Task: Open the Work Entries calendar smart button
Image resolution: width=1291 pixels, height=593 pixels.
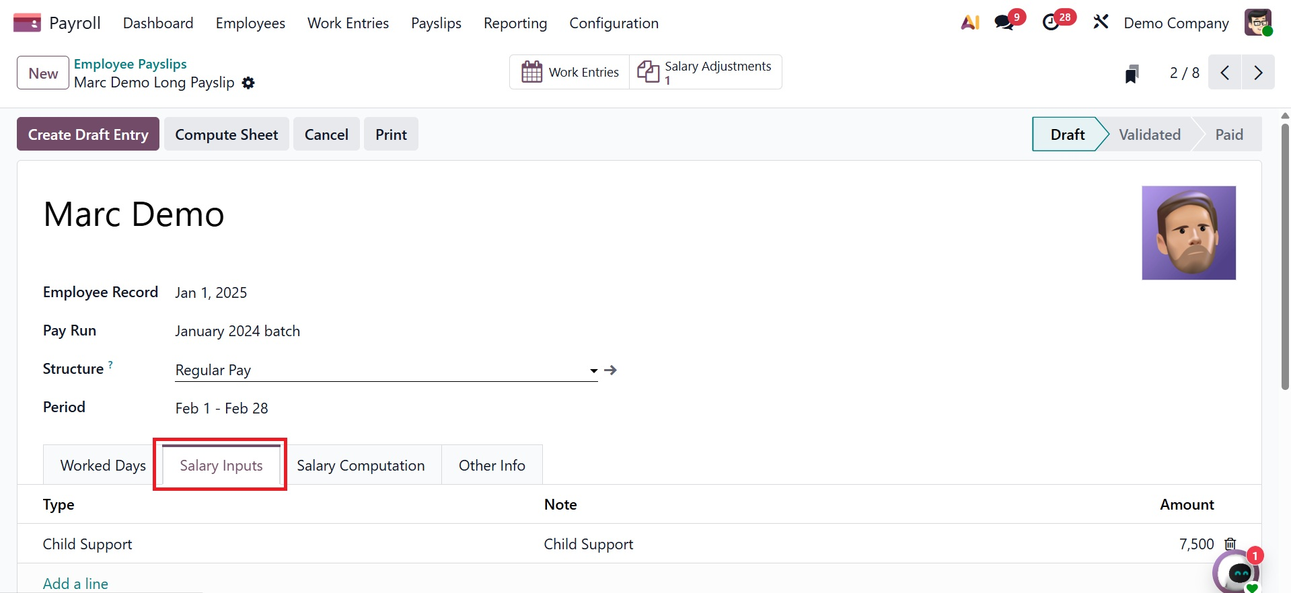Action: (x=570, y=72)
